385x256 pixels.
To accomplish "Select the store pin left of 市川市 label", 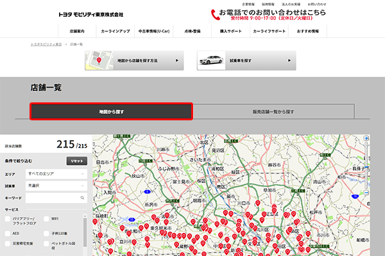I will point(308,234).
